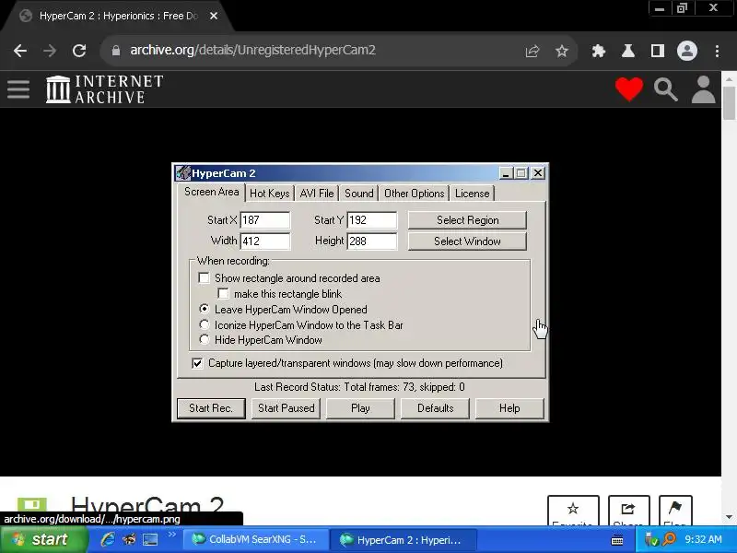The image size is (737, 553).
Task: Share this page via address bar icon
Action: point(532,51)
